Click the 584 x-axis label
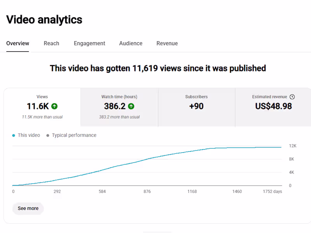This screenshot has height=233, width=311. coord(102,191)
